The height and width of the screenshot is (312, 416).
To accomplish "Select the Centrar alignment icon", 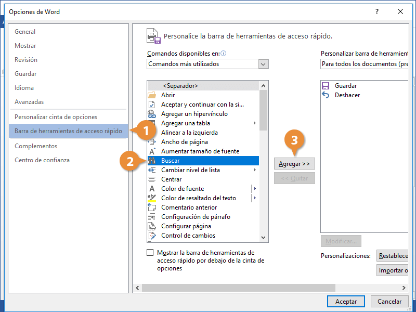I will click(x=152, y=179).
